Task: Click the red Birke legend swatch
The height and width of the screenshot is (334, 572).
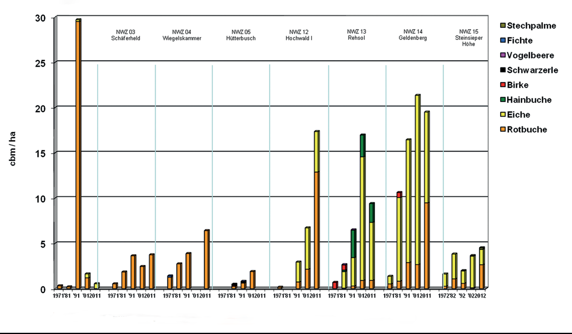Action: tap(502, 86)
